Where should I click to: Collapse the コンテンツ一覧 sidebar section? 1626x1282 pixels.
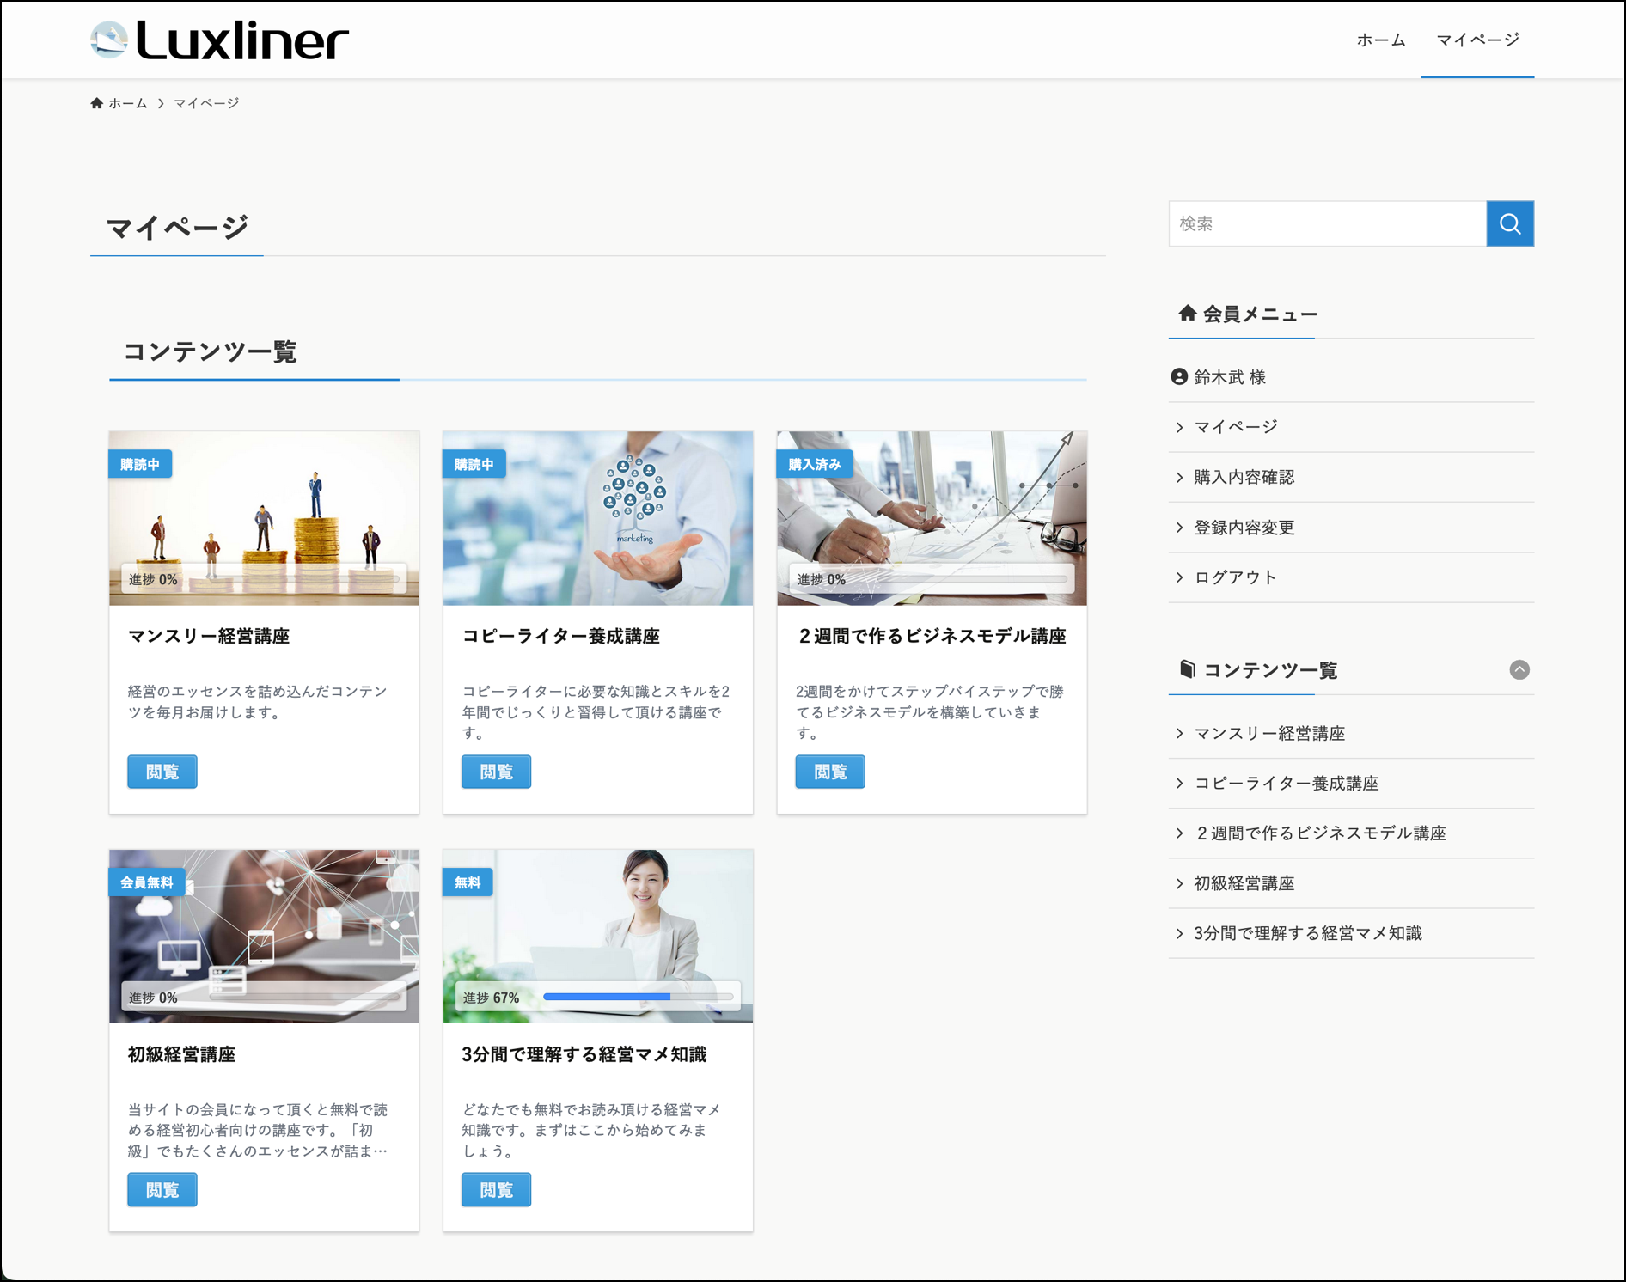1519,669
